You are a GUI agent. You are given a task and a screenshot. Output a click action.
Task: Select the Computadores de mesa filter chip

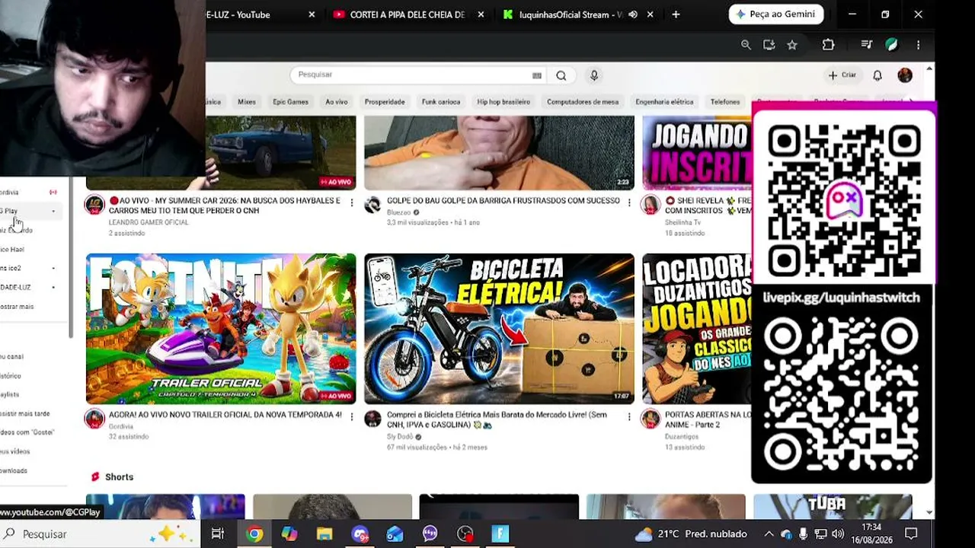(x=583, y=102)
